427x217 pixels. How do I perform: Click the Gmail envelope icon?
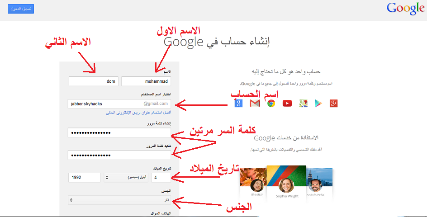point(255,104)
